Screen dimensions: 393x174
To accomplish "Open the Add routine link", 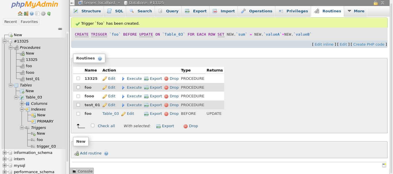I will [91, 153].
